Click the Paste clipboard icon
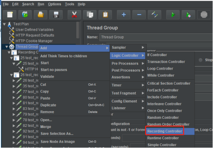 (105, 15)
